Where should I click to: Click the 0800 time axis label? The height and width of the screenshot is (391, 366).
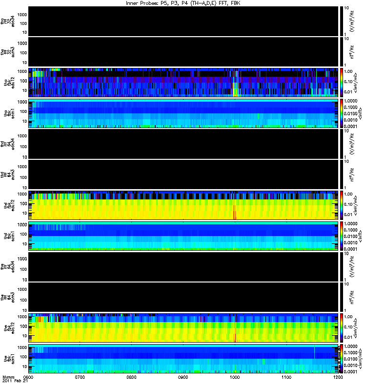[131, 378]
